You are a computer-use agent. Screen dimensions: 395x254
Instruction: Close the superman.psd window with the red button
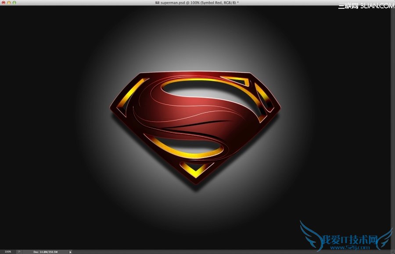coord(4,3)
